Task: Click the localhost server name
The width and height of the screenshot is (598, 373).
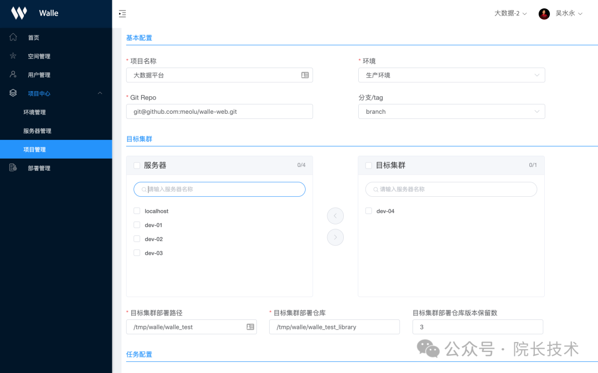Action: pyautogui.click(x=156, y=211)
